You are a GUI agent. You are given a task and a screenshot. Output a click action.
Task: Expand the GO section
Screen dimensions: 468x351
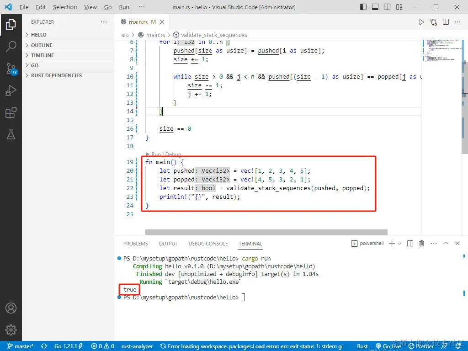[68, 65]
